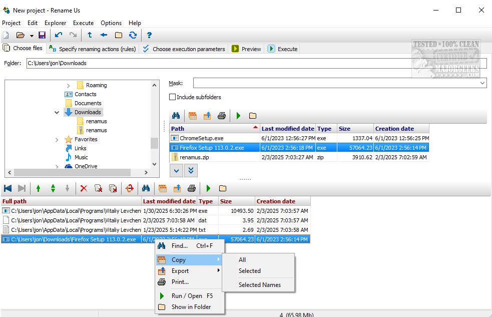
Task: Open the dropdown arrow next to Open project
Action: pyautogui.click(x=32, y=36)
